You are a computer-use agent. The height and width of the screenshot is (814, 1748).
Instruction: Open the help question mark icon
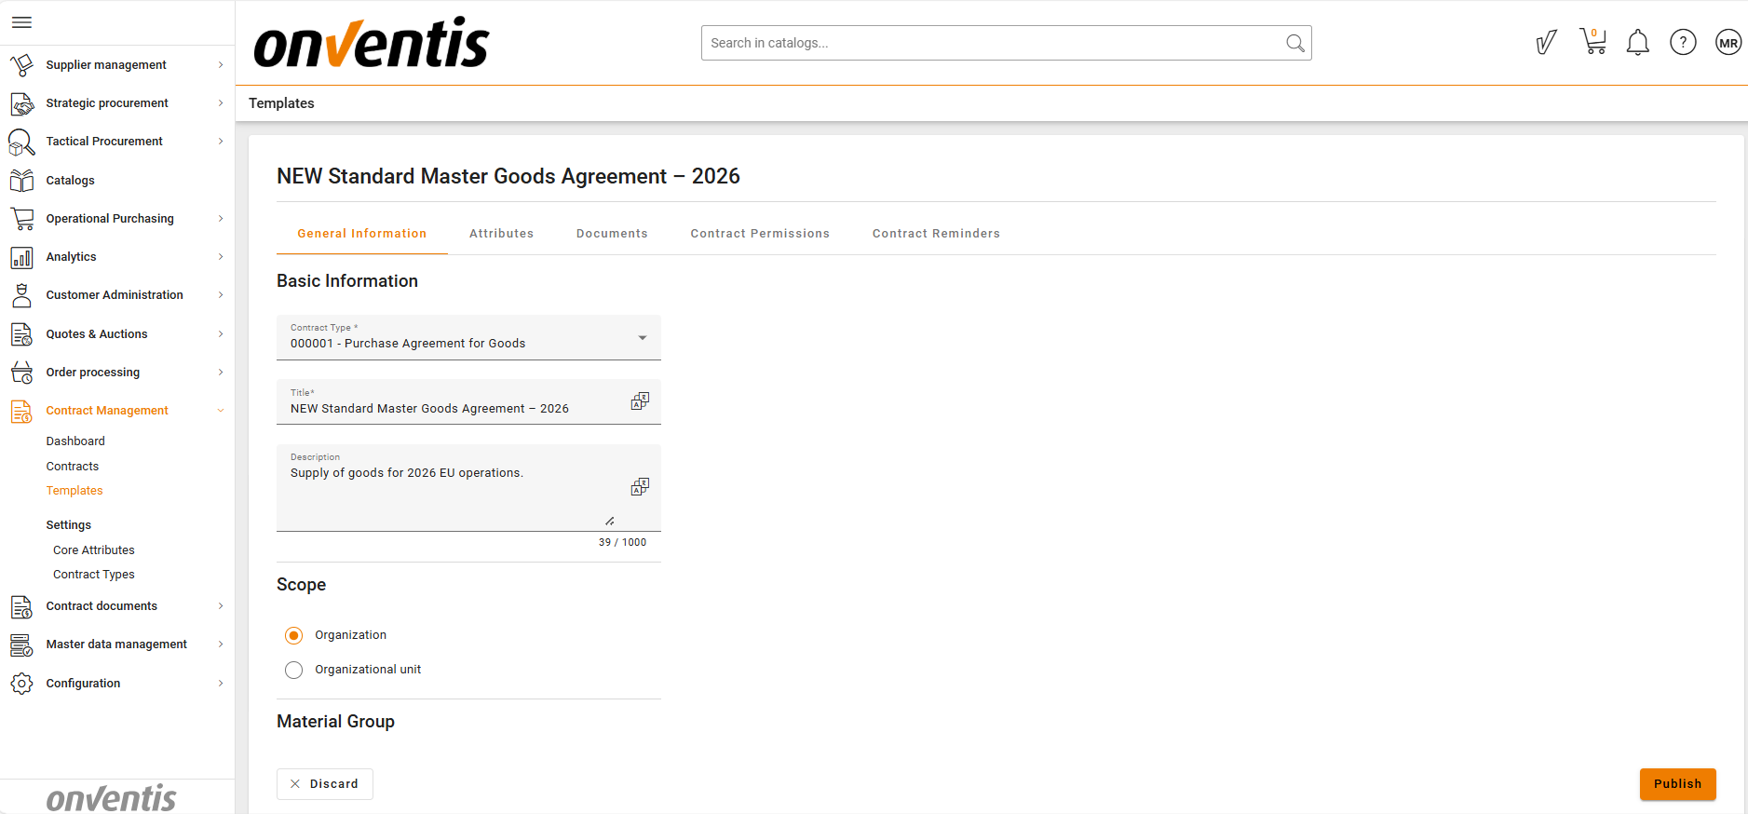(1682, 43)
